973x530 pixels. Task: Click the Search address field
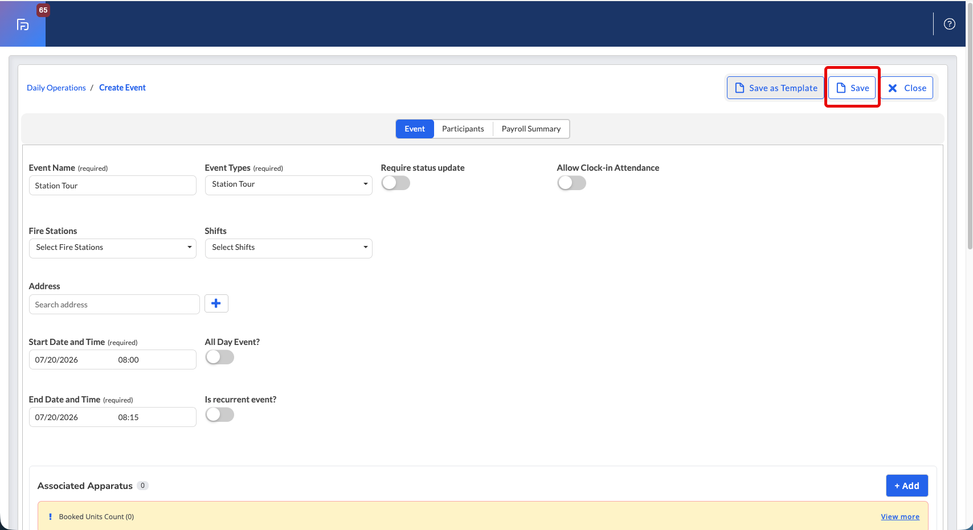pos(115,304)
